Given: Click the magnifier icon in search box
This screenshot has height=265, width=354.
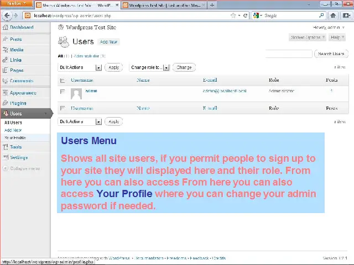Looking at the screenshot, I should click(x=321, y=15).
